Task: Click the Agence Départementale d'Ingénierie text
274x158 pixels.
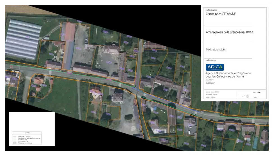Action: tap(228, 73)
